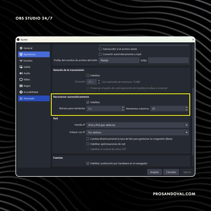This screenshot has width=211, height=211.
Task: Increase Reintentos máximos value
Action: click(x=186, y=107)
